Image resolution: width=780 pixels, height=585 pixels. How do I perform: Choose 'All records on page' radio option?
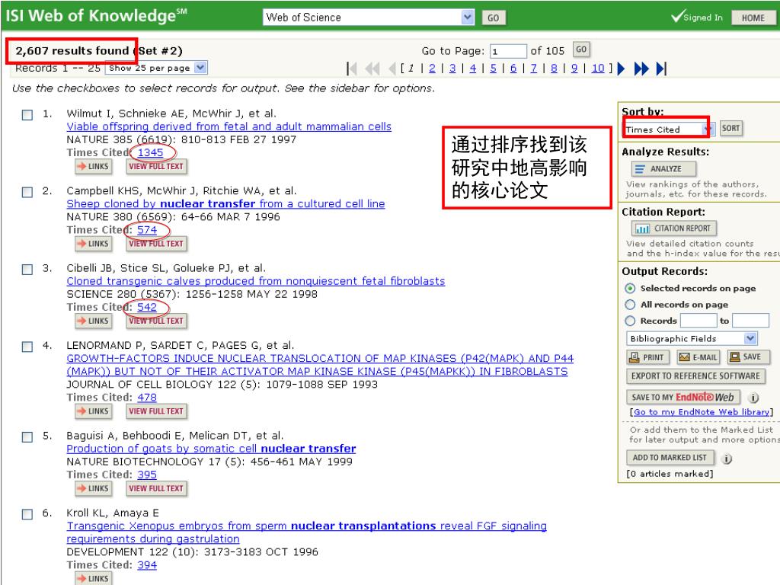click(x=630, y=305)
